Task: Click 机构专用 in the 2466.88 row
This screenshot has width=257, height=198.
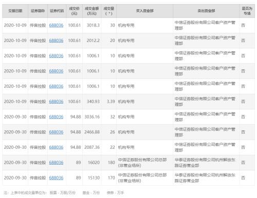Action: coord(126,132)
